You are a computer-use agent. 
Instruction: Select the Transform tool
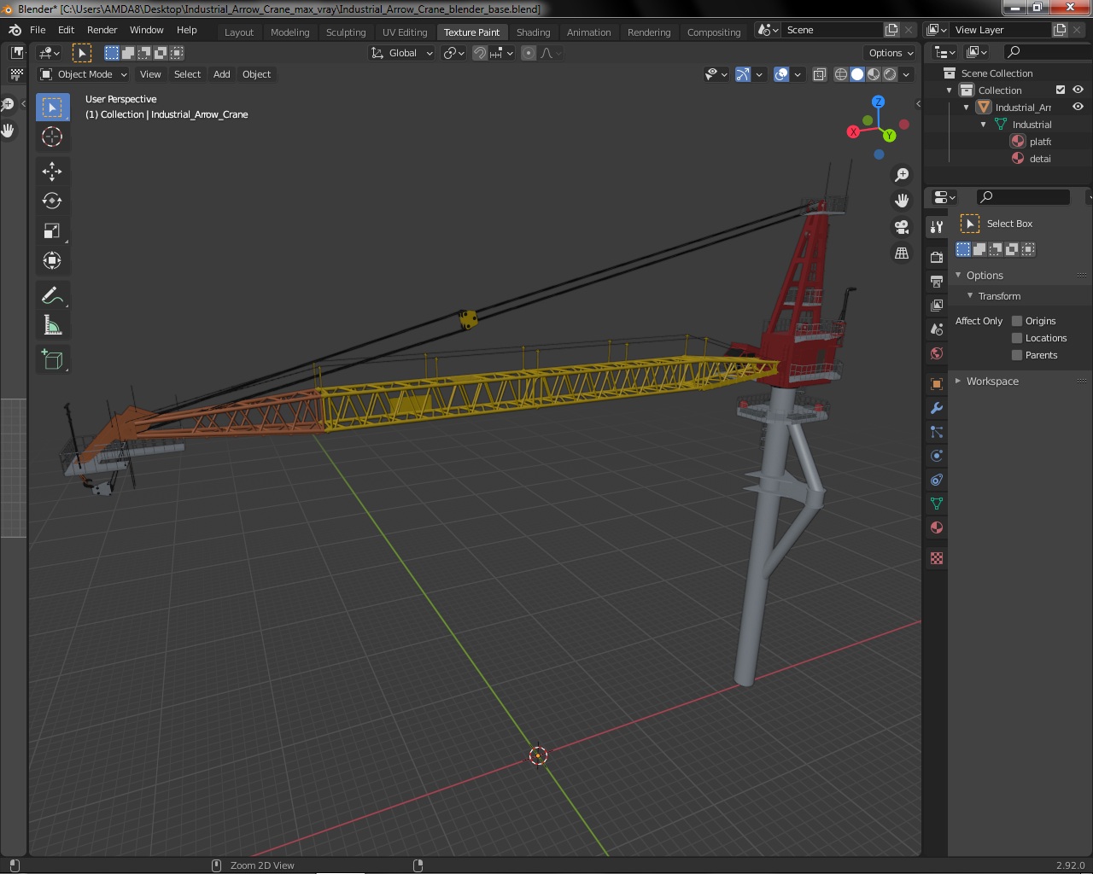point(52,261)
